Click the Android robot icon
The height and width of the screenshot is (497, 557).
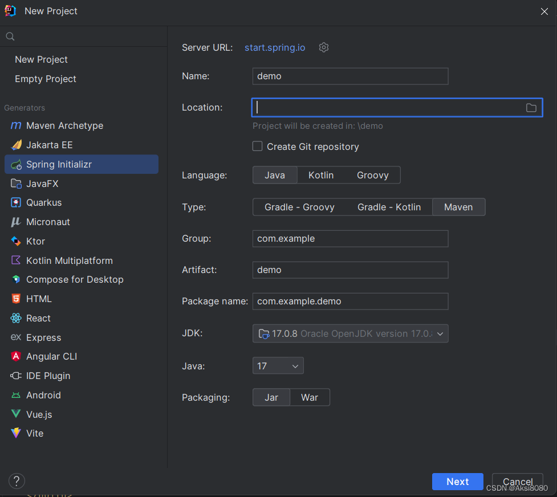16,395
